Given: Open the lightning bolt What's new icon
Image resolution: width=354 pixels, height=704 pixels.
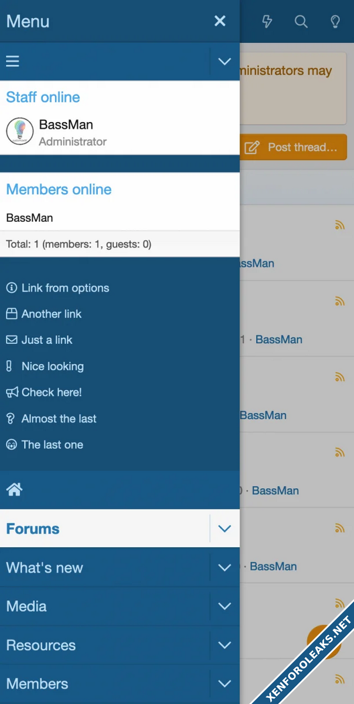Looking at the screenshot, I should pos(267,22).
